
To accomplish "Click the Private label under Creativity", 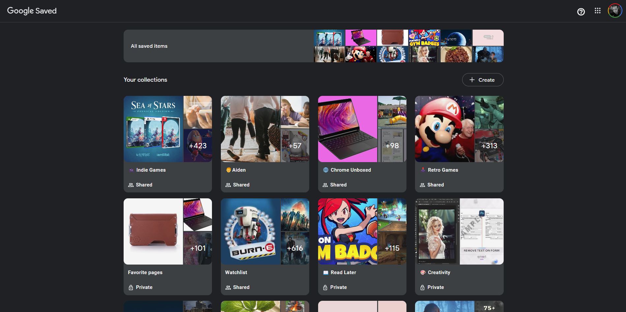I will pyautogui.click(x=436, y=287).
